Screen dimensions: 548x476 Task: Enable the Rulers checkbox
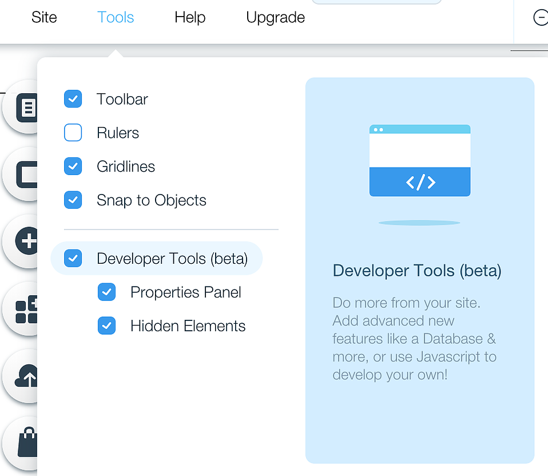click(73, 133)
